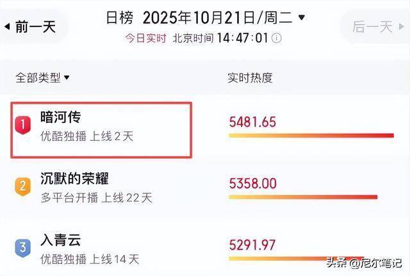Click the orange rank 2 badge icon
Viewport: 410px width, 276px height.
coord(22,186)
